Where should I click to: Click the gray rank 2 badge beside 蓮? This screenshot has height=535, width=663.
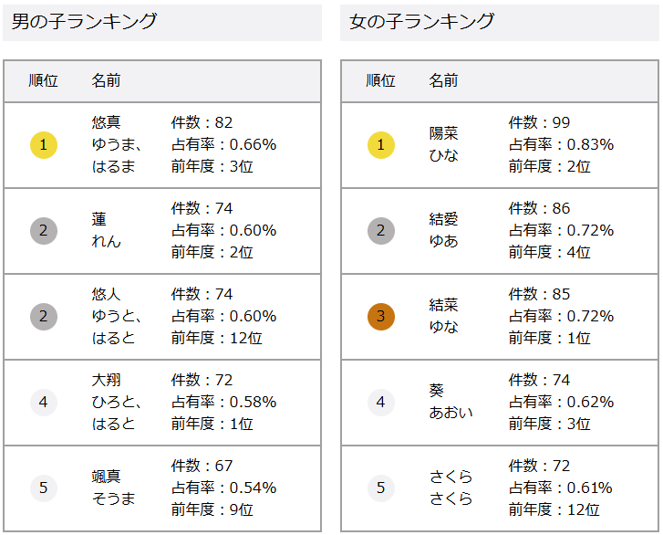44,230
